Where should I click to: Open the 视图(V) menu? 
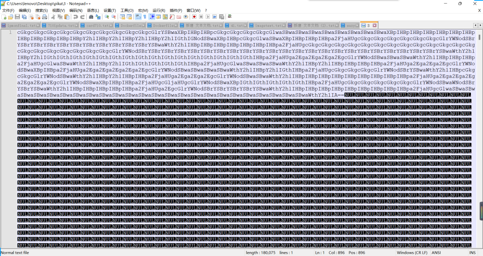click(x=58, y=10)
